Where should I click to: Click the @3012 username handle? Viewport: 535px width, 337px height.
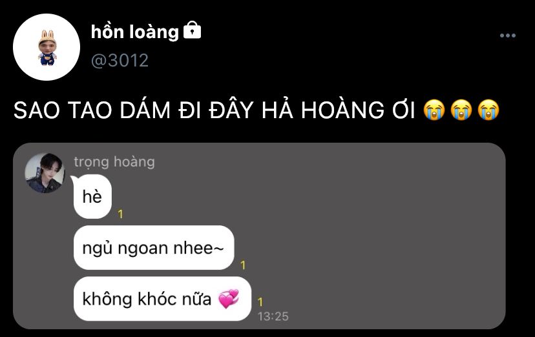[120, 61]
